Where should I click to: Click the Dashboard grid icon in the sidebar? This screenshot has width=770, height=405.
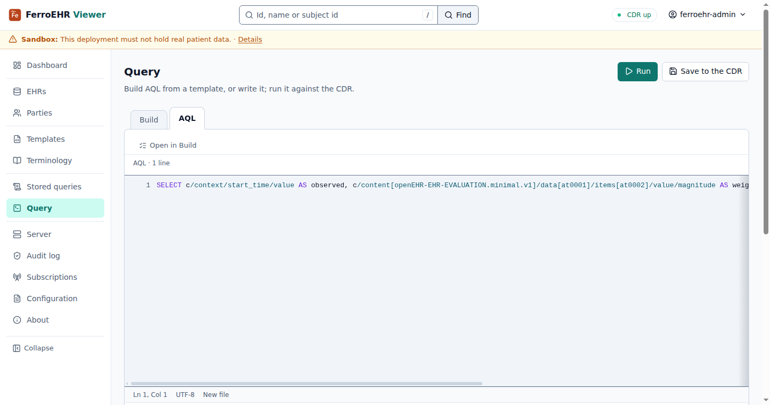(17, 65)
